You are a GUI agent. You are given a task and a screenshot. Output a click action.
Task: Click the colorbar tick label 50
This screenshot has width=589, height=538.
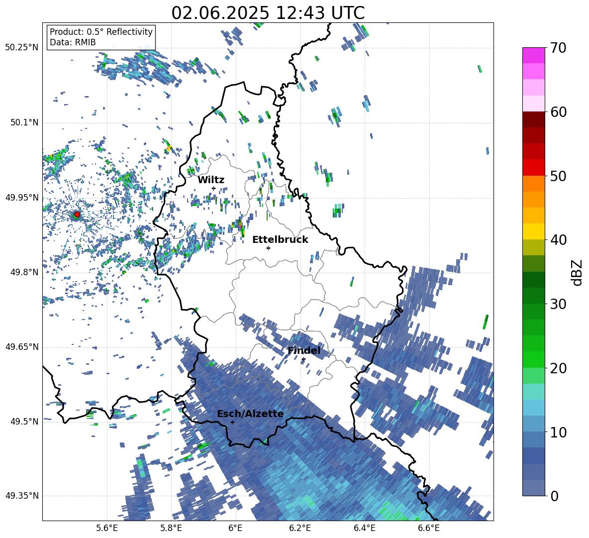click(558, 176)
